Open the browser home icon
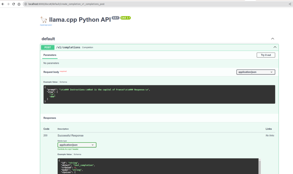 (x=19, y=4)
